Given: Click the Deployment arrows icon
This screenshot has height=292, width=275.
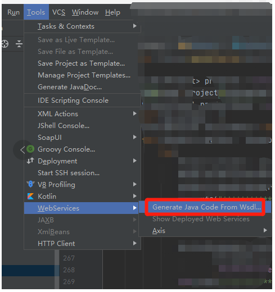Looking at the screenshot, I should tap(30, 161).
